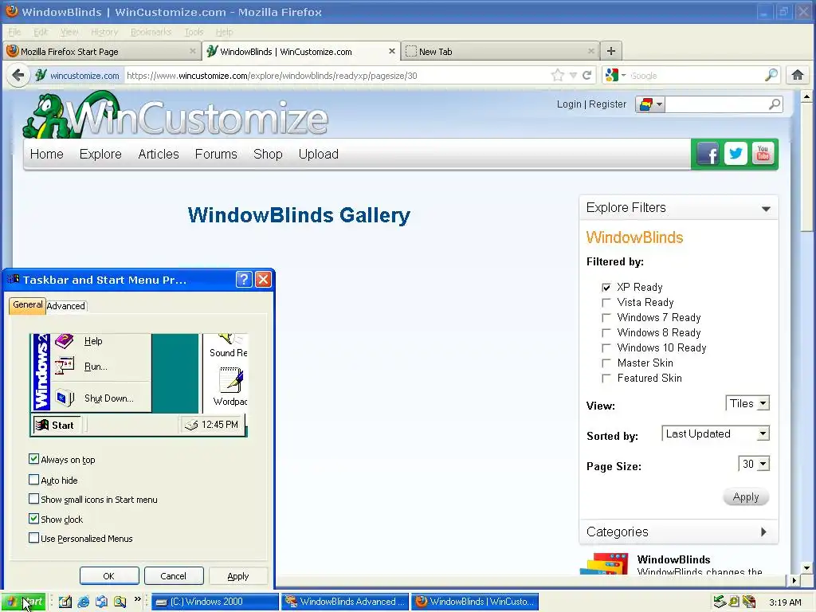The image size is (816, 612).
Task: Uncheck Always on top option
Action: (x=33, y=459)
